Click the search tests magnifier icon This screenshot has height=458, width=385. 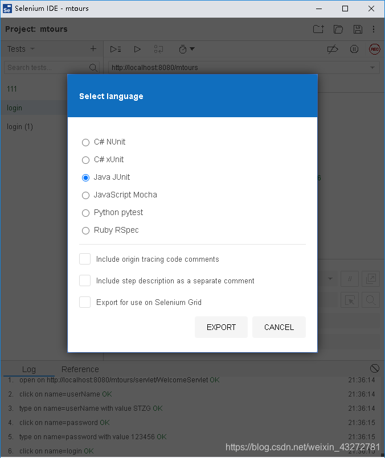(x=93, y=68)
